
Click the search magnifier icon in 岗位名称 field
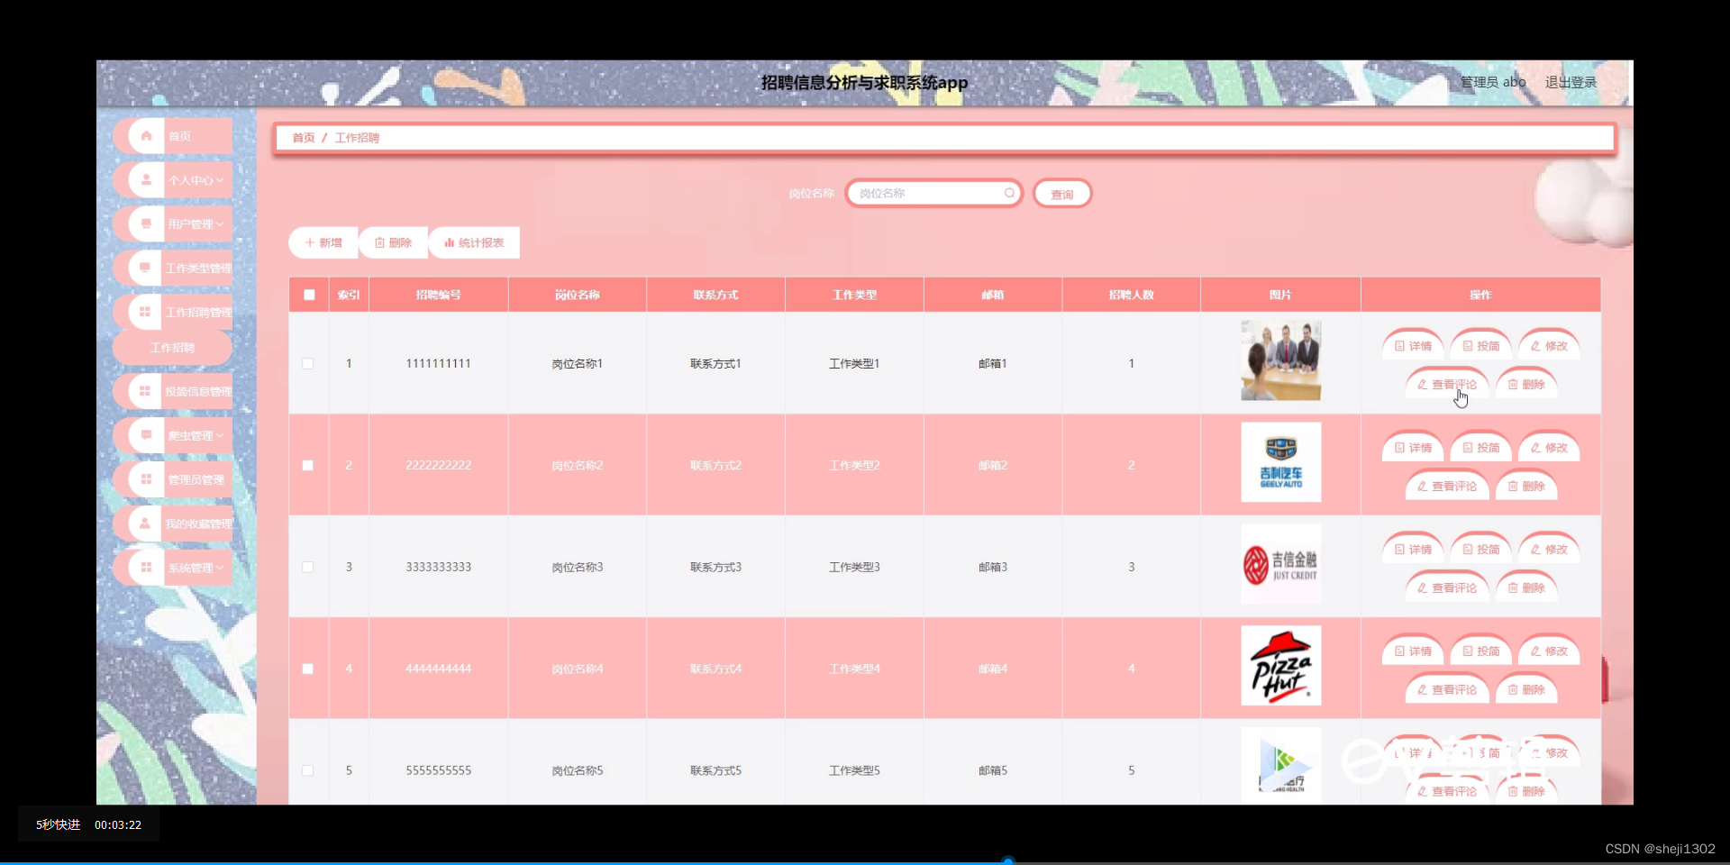pos(1009,193)
